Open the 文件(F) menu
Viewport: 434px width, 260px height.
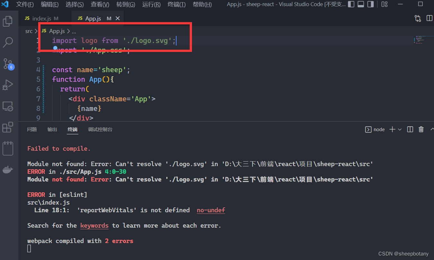[25, 4]
